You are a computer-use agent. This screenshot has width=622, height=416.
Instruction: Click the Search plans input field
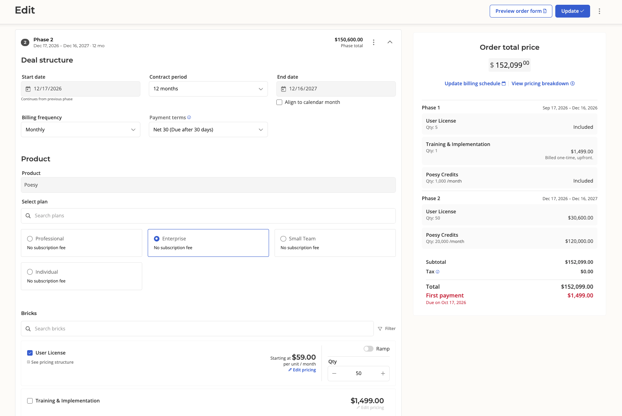208,216
